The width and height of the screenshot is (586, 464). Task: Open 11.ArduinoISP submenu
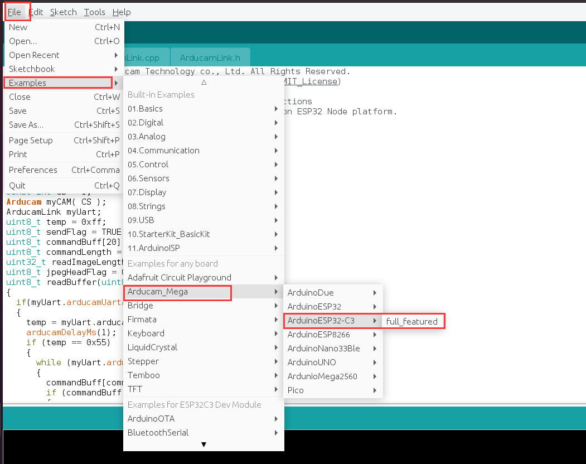(204, 248)
